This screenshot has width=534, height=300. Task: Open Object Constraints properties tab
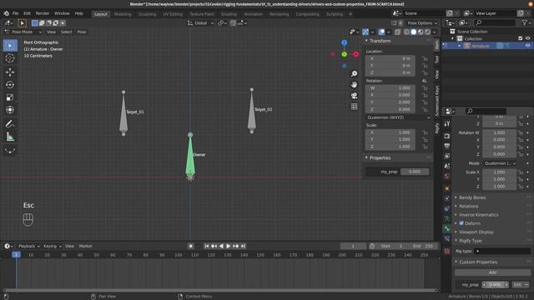point(447,208)
